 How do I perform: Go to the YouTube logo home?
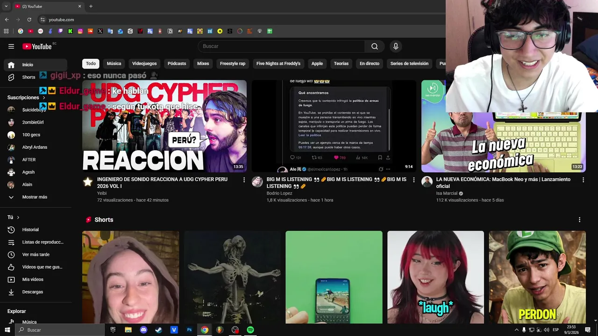pyautogui.click(x=37, y=46)
